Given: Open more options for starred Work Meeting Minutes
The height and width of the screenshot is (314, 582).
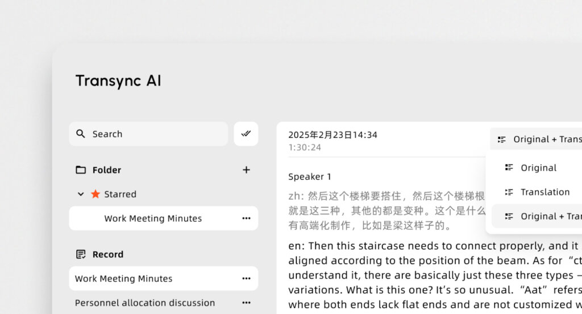Looking at the screenshot, I should tap(246, 218).
